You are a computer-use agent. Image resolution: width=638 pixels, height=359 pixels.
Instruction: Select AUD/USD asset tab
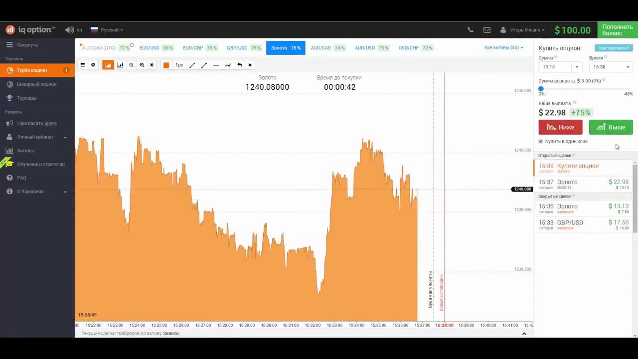click(371, 48)
